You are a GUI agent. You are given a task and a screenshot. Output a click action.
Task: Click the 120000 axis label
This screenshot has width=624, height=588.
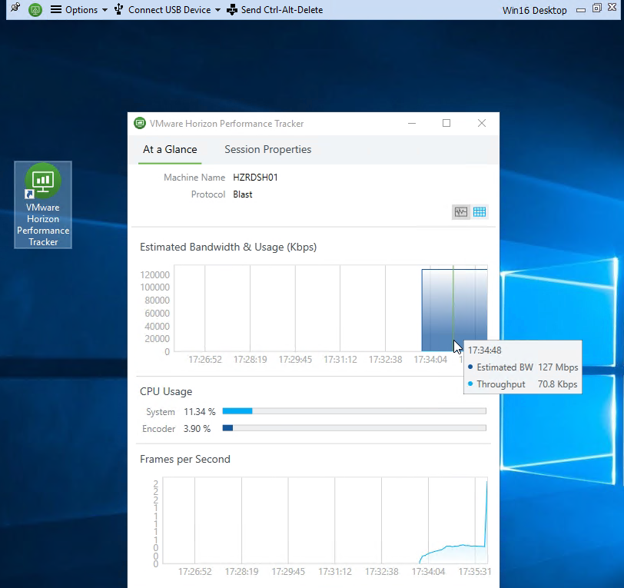coord(154,275)
